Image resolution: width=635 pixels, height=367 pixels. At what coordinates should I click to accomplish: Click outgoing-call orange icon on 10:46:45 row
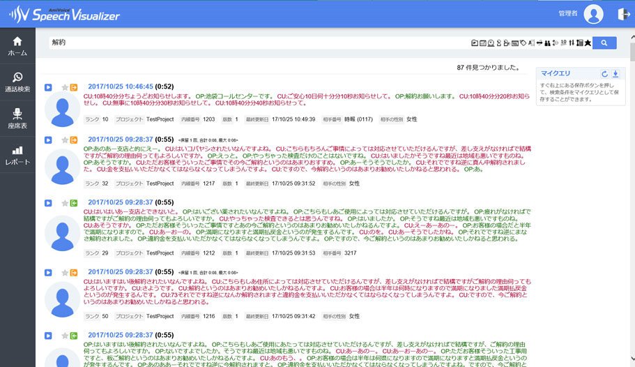tap(74, 87)
